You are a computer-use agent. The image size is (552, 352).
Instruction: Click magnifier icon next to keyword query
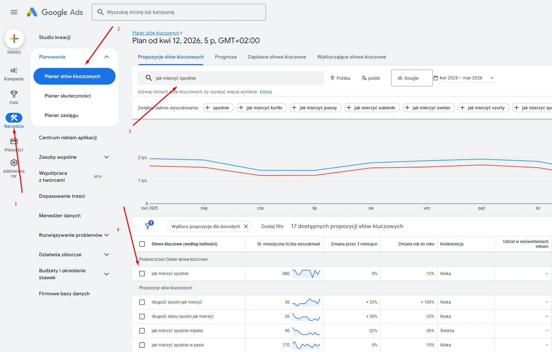point(149,78)
